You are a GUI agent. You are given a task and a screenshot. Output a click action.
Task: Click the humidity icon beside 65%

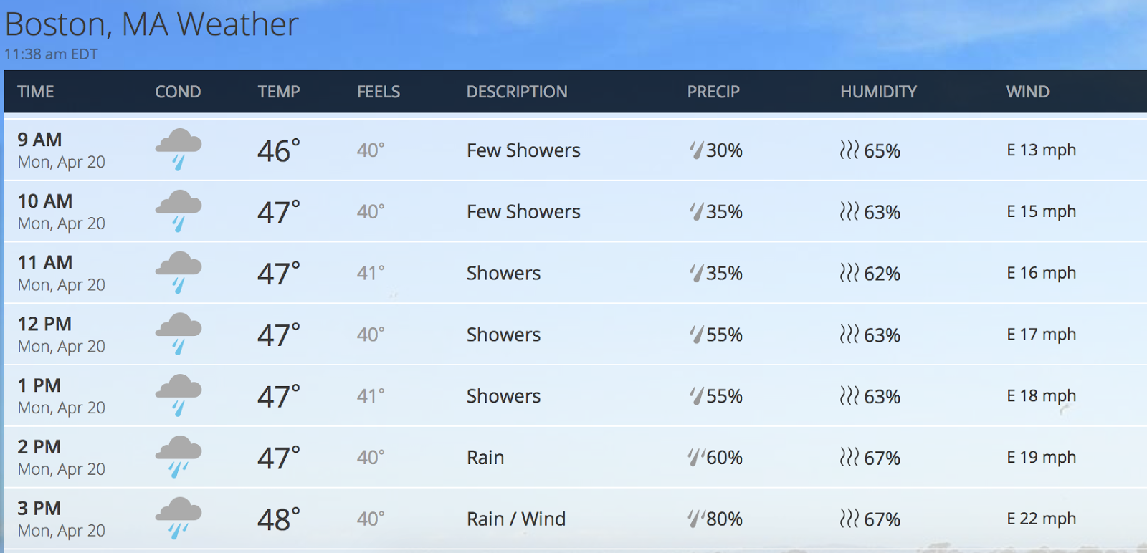coord(849,150)
